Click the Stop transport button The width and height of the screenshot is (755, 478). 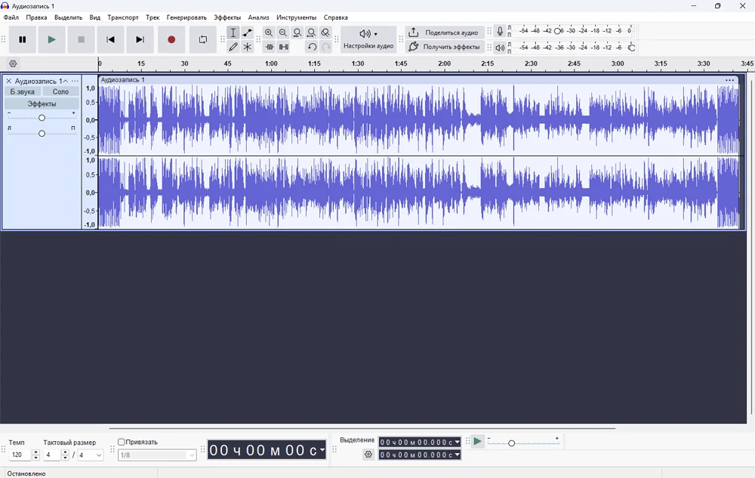pos(81,39)
